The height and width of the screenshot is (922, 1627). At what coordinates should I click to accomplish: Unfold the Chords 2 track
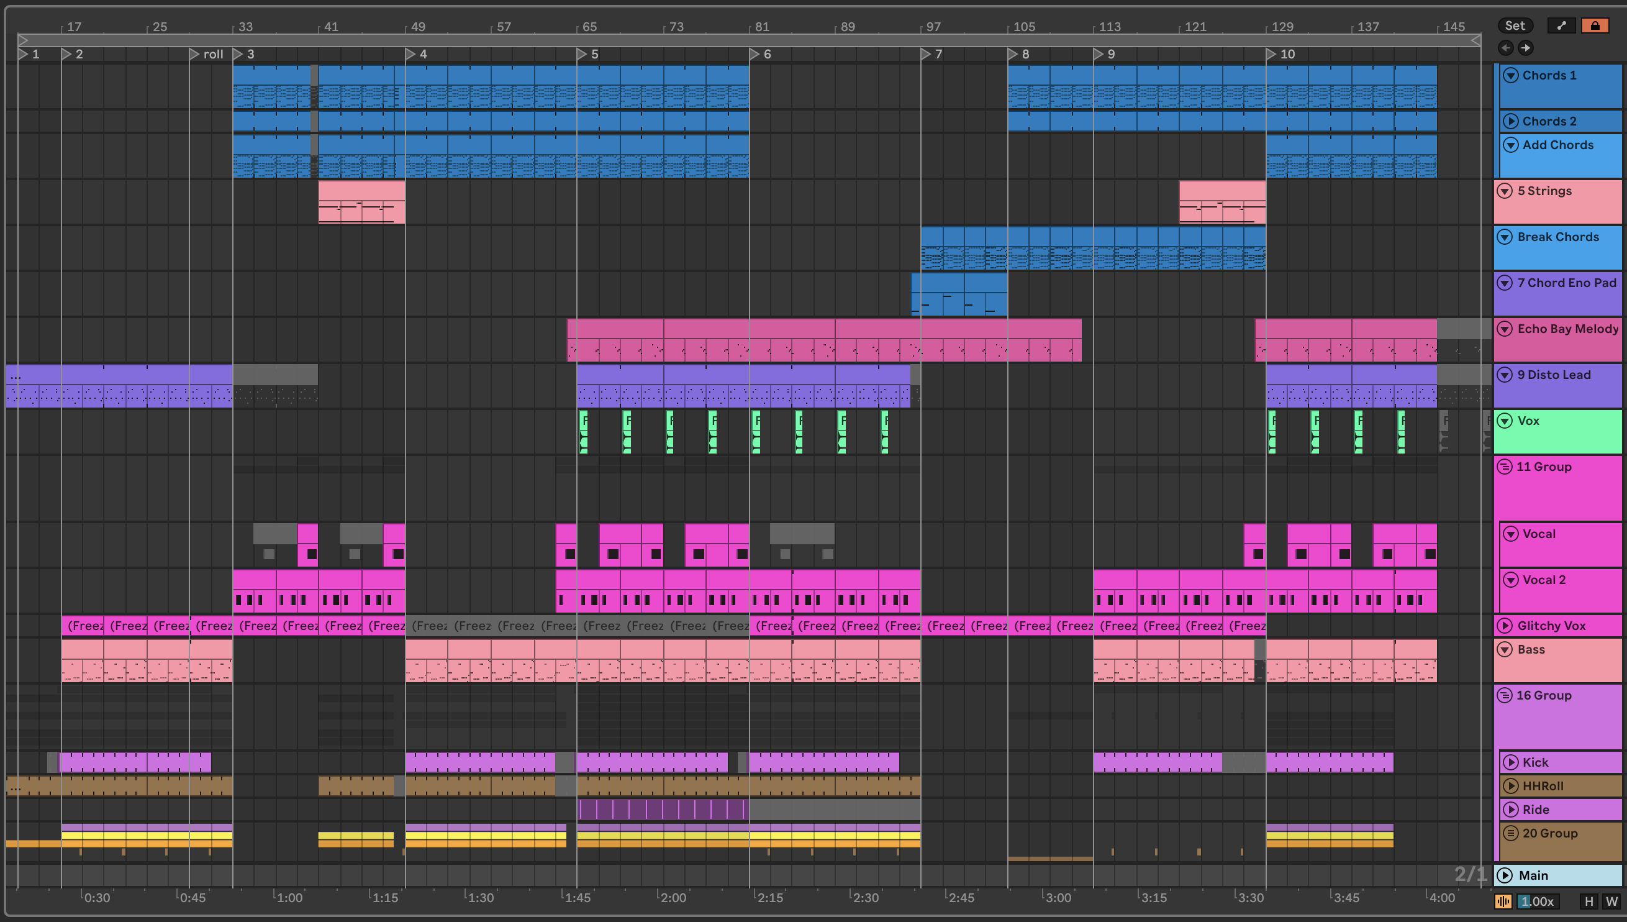tap(1510, 121)
